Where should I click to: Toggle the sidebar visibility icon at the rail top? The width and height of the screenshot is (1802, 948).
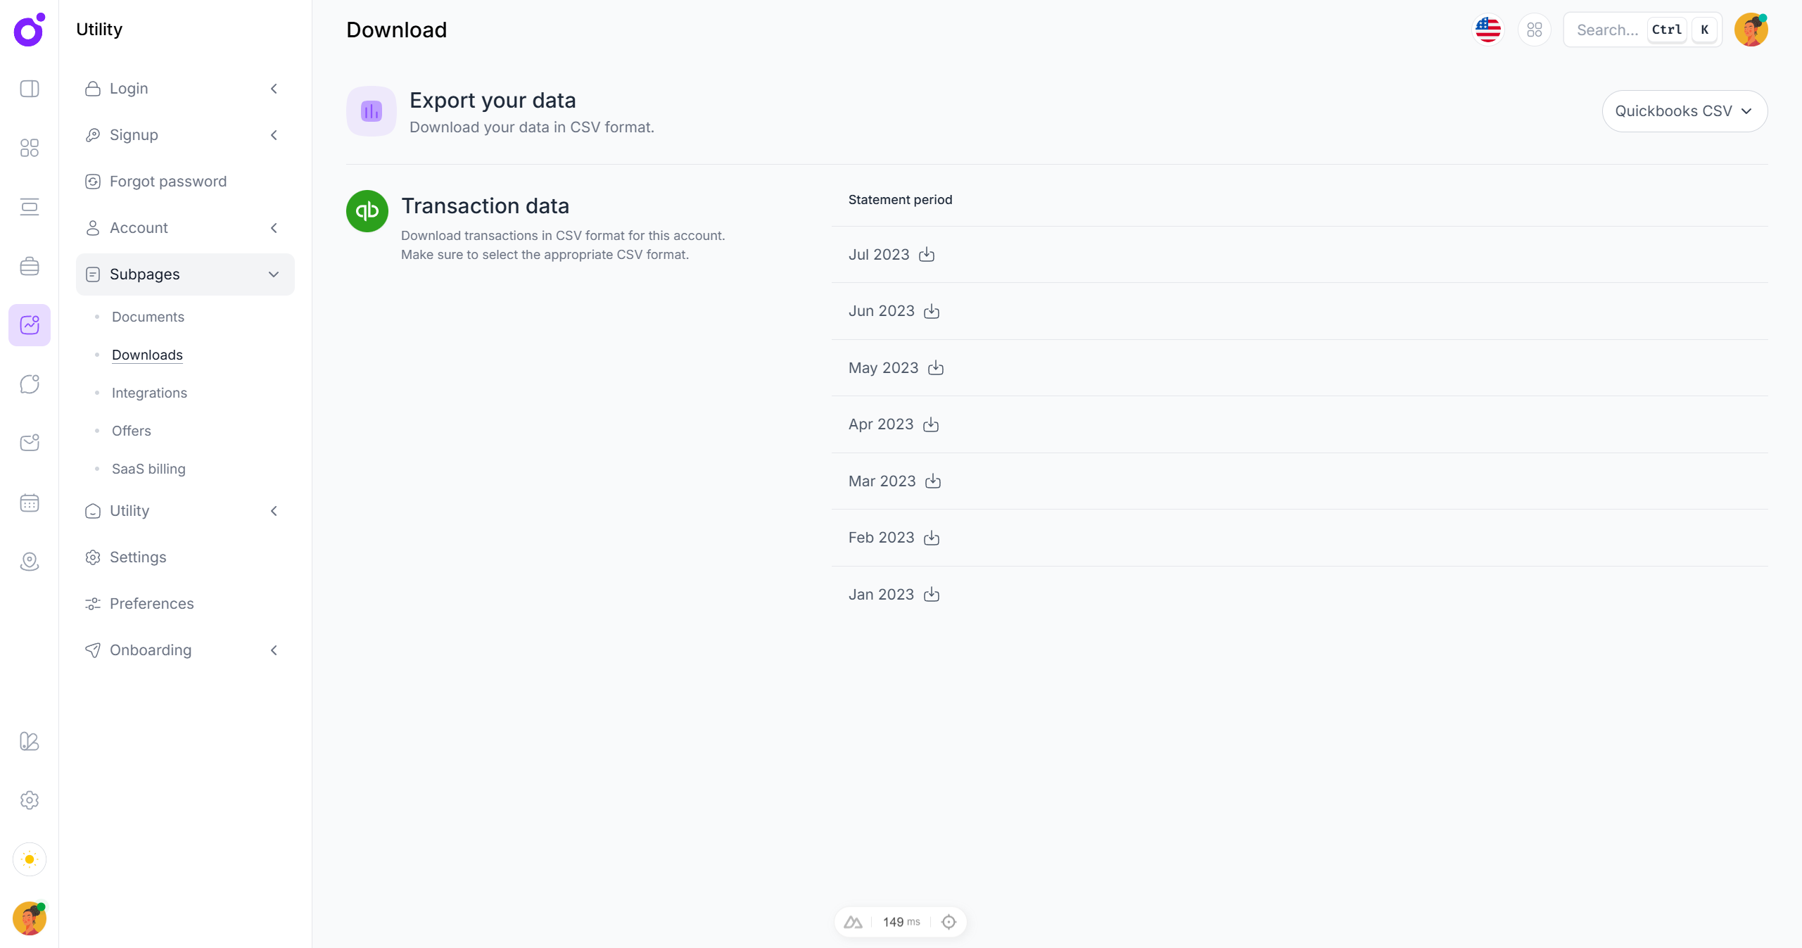pos(30,89)
